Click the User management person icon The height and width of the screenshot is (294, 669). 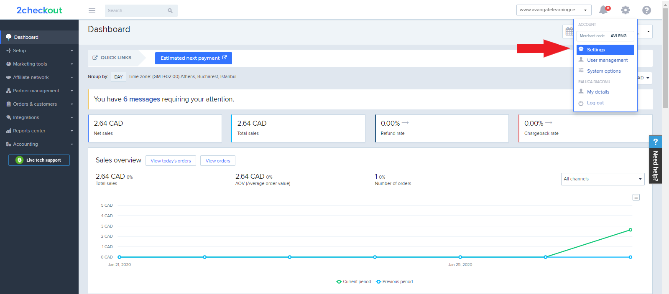coord(581,60)
